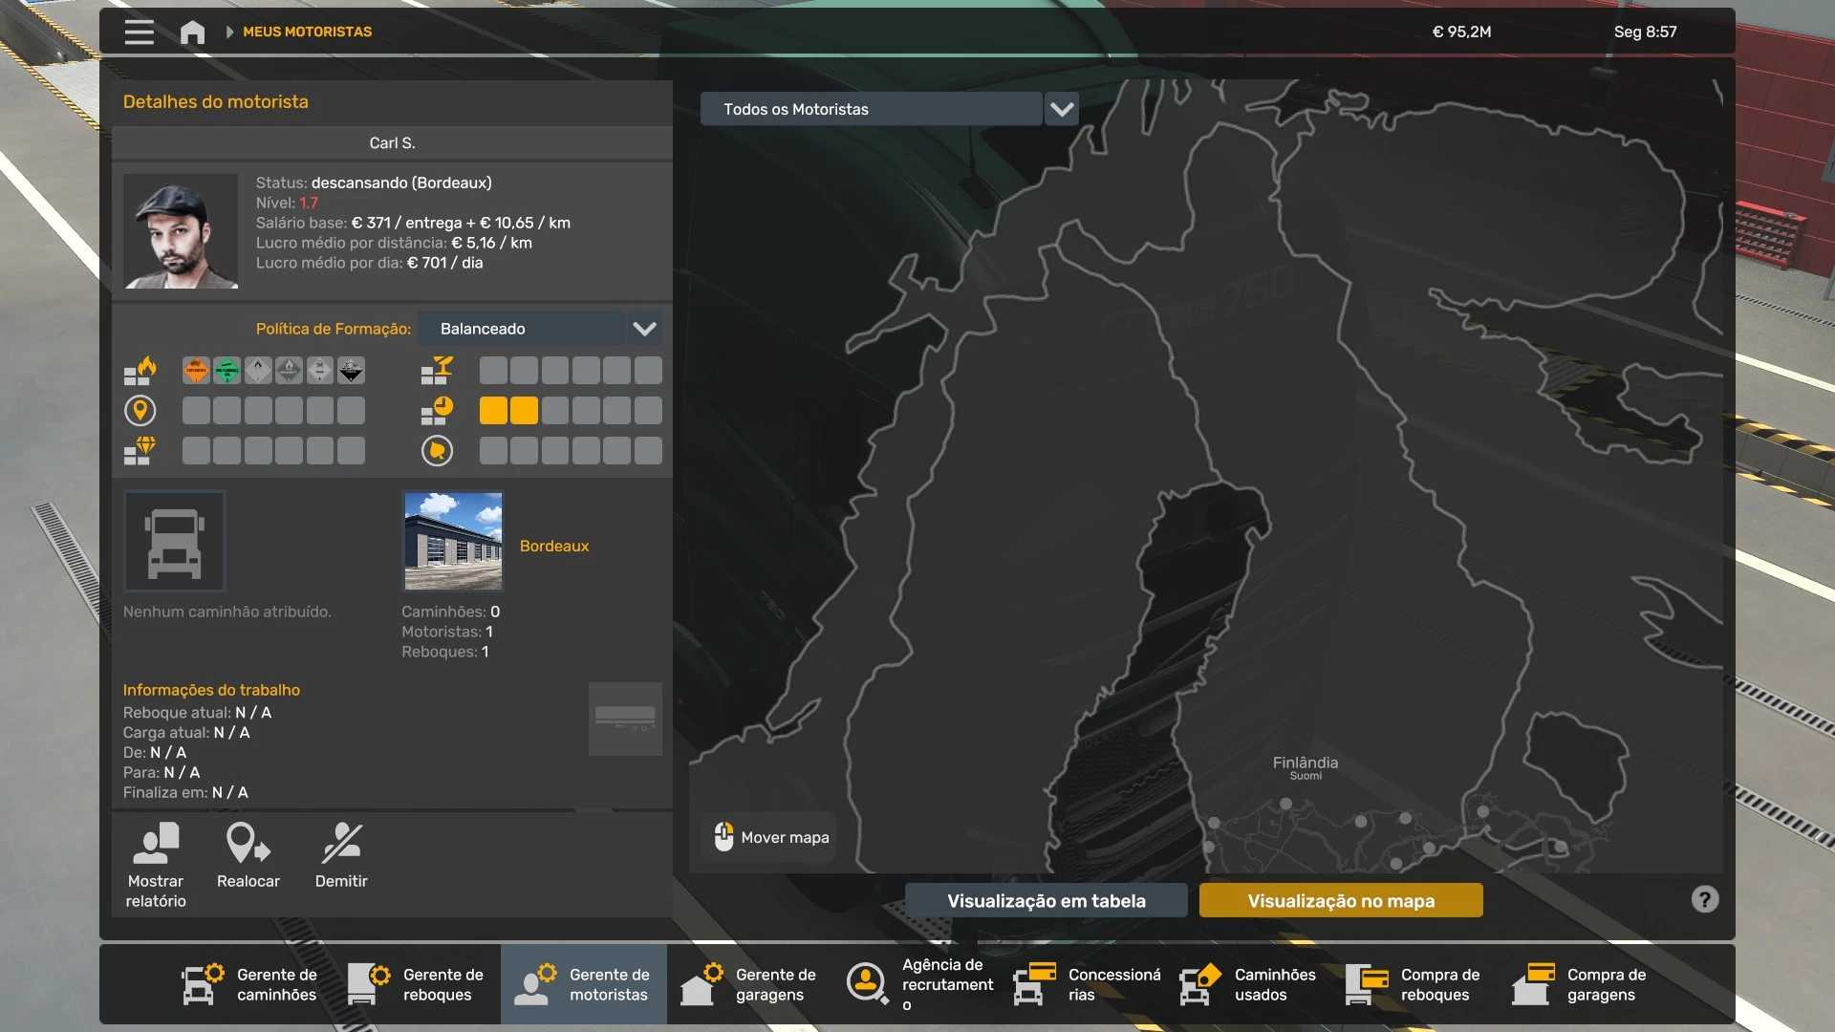Open the hamburger main menu
Screen dimensions: 1835x1032
click(139, 32)
